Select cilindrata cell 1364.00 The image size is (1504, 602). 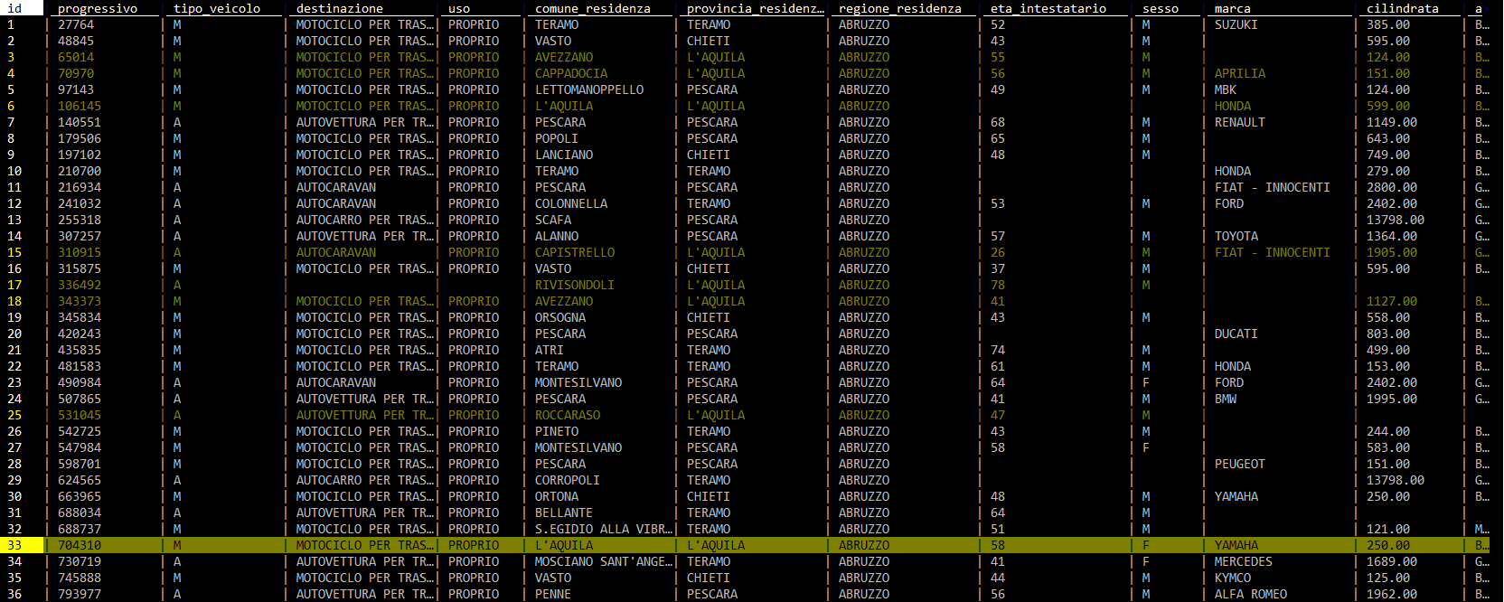point(1392,236)
